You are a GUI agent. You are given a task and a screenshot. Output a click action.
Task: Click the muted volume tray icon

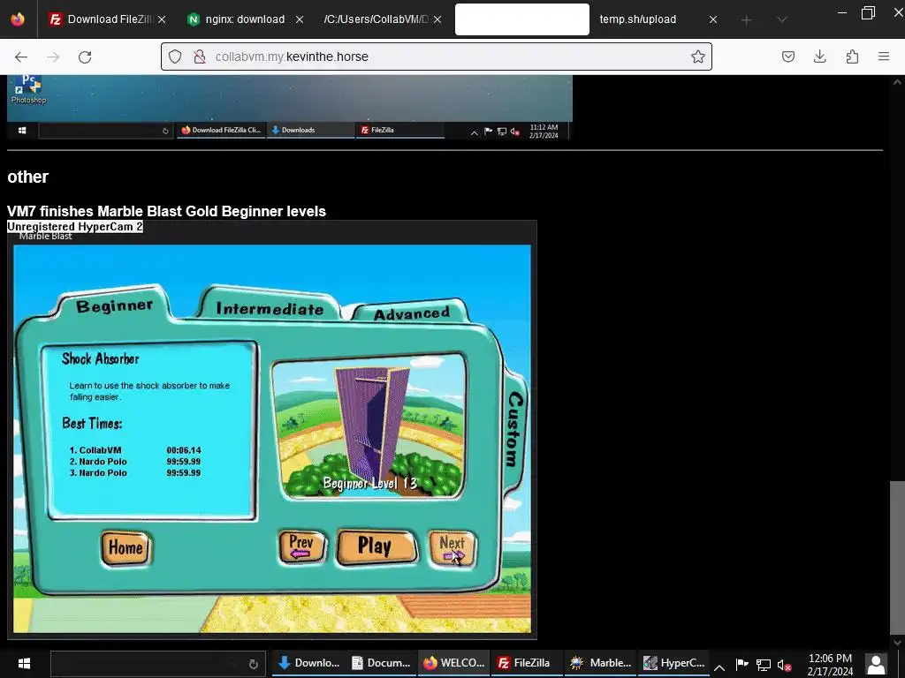pyautogui.click(x=784, y=665)
